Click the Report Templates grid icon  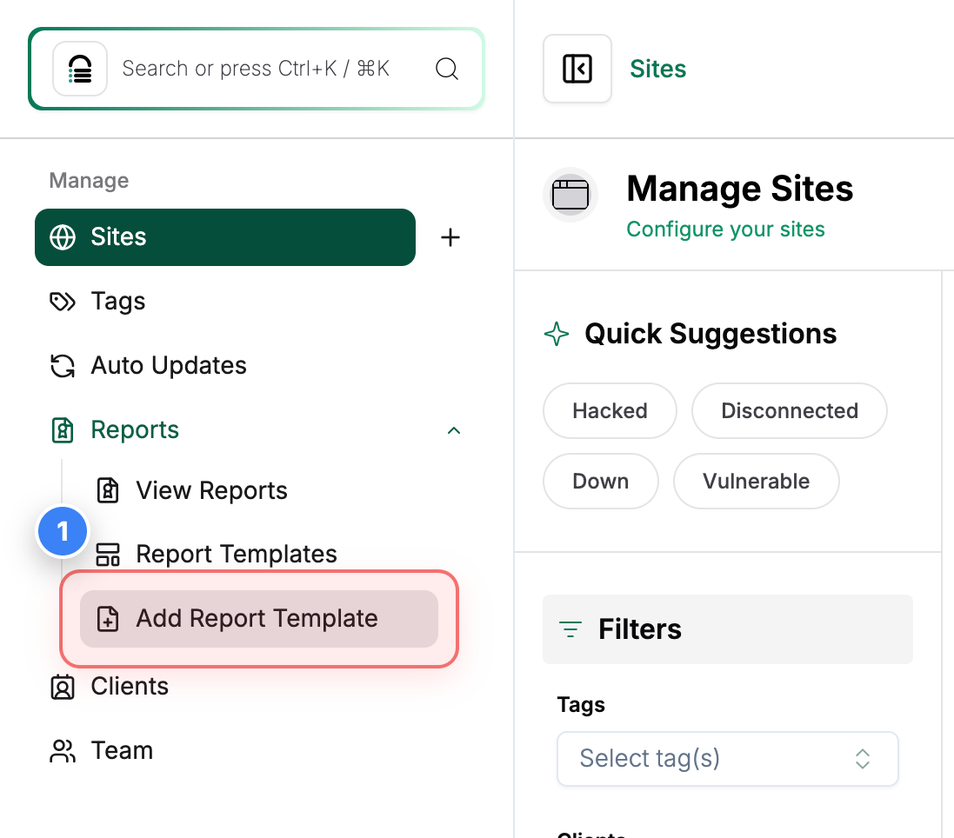click(108, 554)
